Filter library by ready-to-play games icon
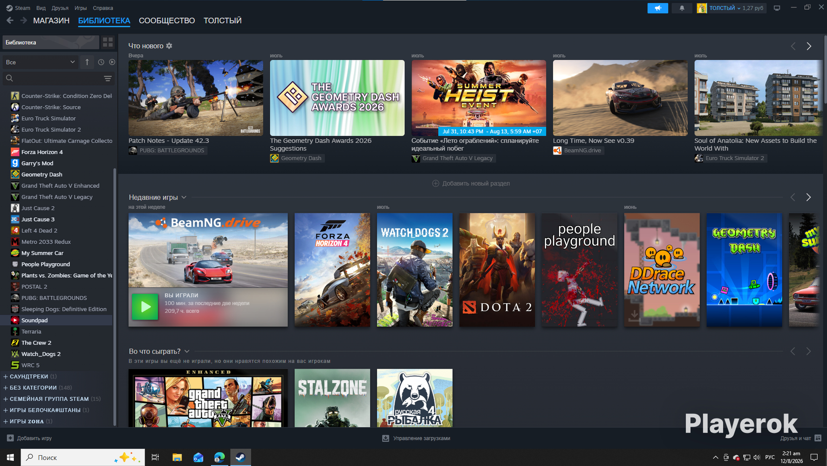 112,62
